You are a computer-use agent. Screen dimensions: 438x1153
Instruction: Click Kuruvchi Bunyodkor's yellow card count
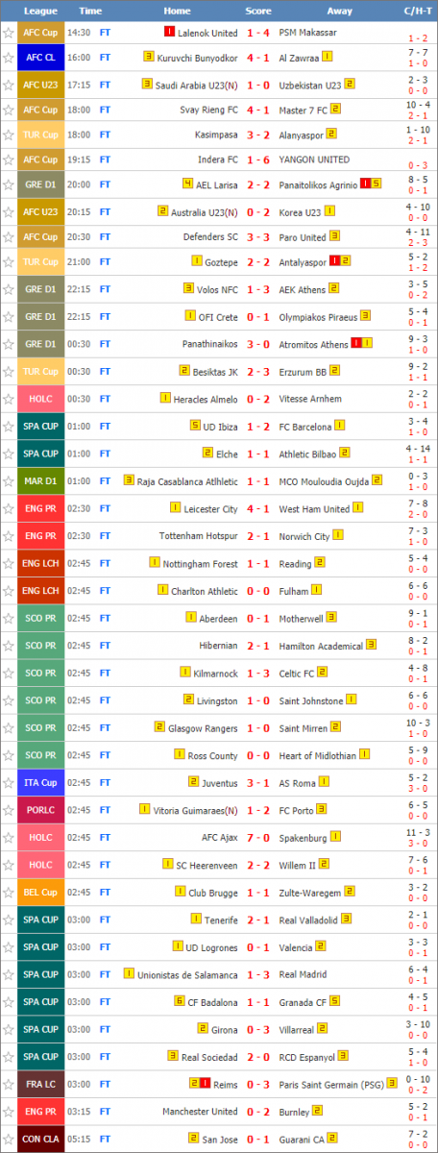click(x=148, y=57)
